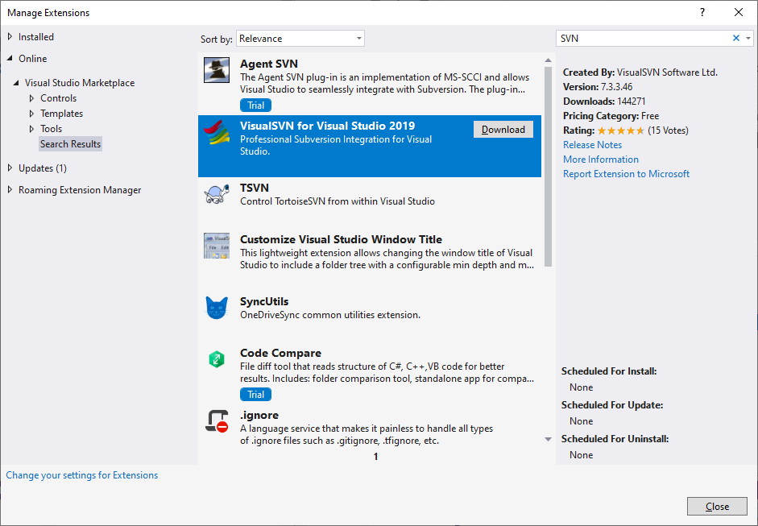Close the Manage Extensions dialog

pos(717,506)
